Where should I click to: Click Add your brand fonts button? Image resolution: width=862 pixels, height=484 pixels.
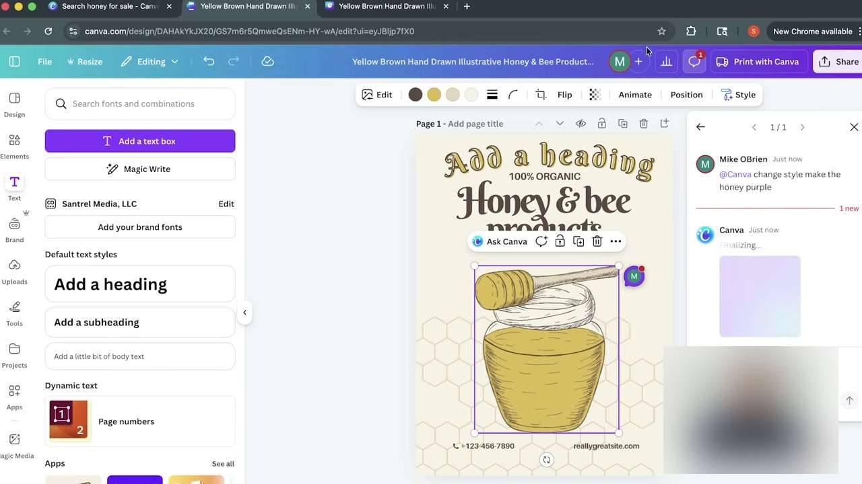pyautogui.click(x=140, y=227)
